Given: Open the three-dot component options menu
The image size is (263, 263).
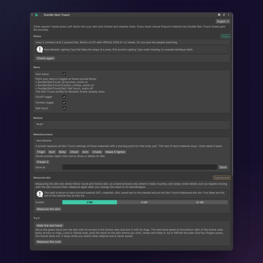Looking at the screenshot, I should coord(229,15).
